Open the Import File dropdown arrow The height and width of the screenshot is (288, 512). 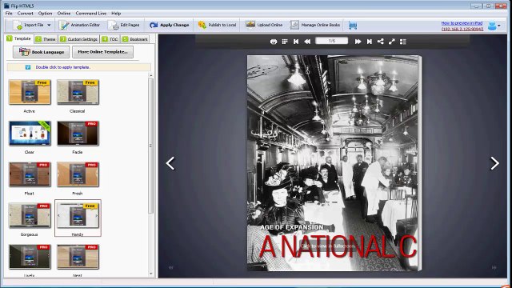click(49, 25)
